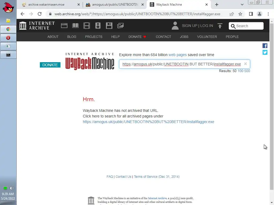This screenshot has width=274, height=205.
Task: Open the Internet Archive home logo
Action: pyautogui.click(x=37, y=26)
